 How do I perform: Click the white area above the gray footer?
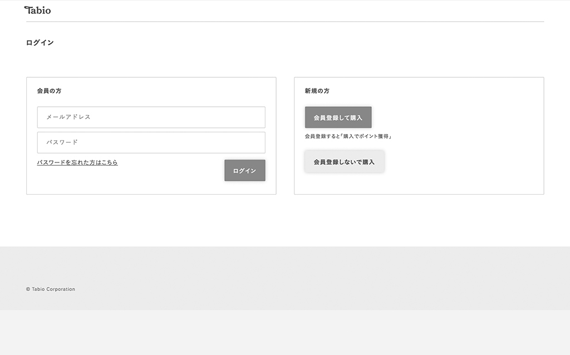(x=285, y=223)
